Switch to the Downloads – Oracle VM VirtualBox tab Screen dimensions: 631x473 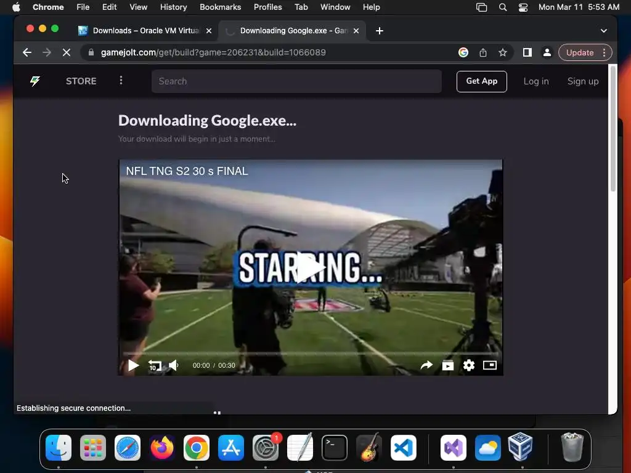click(x=145, y=31)
